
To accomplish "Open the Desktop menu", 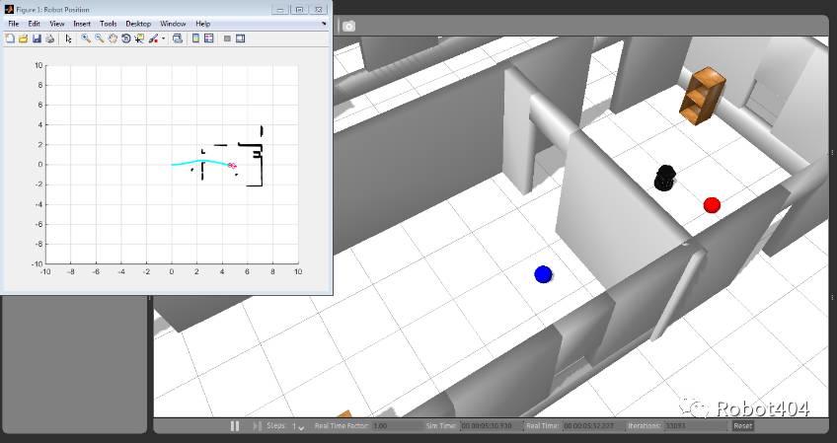I will click(x=138, y=24).
